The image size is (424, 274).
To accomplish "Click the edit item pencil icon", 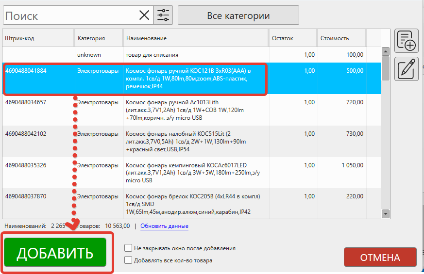I will coord(407,68).
